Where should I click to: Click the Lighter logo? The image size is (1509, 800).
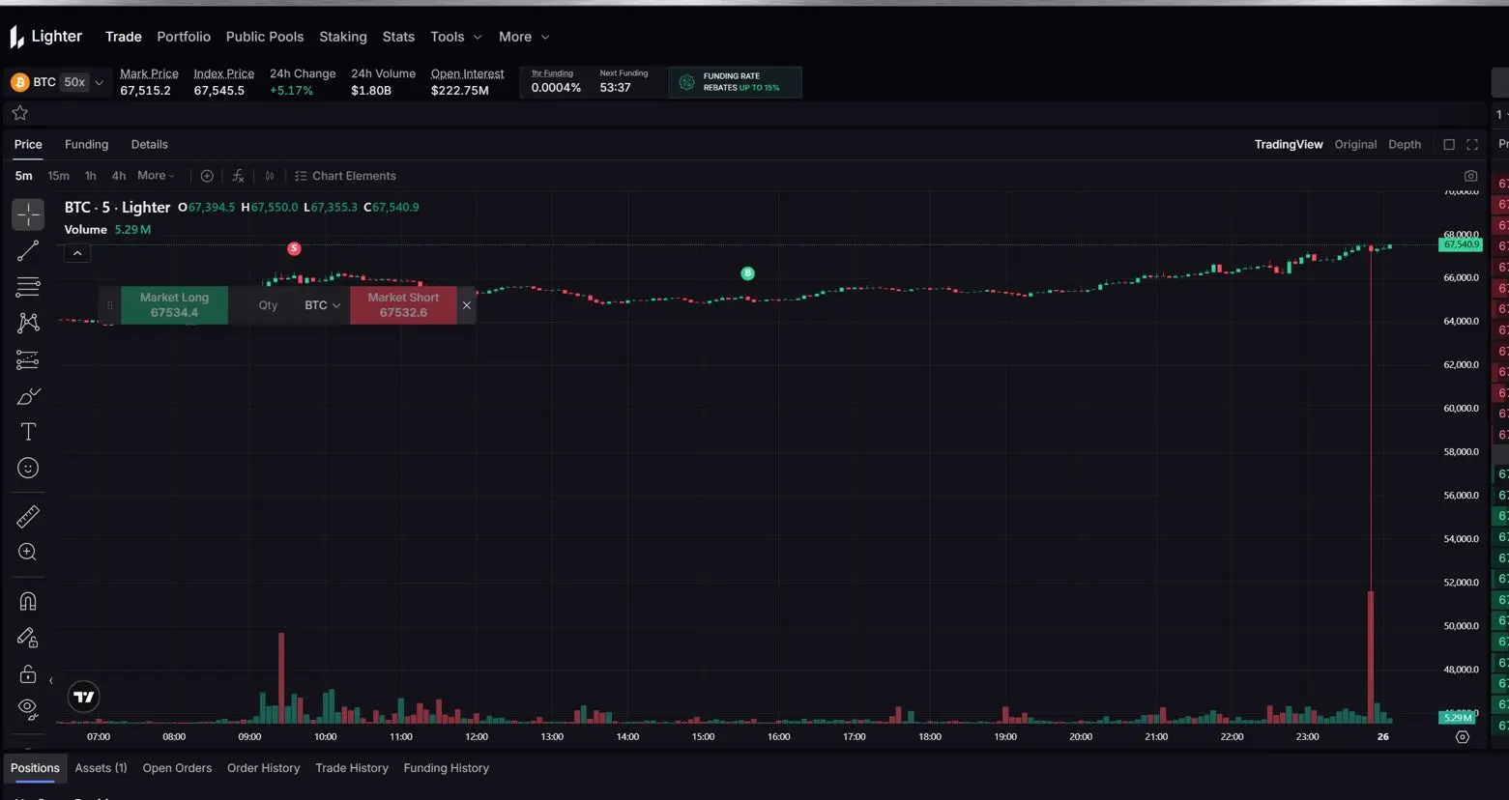[46, 37]
